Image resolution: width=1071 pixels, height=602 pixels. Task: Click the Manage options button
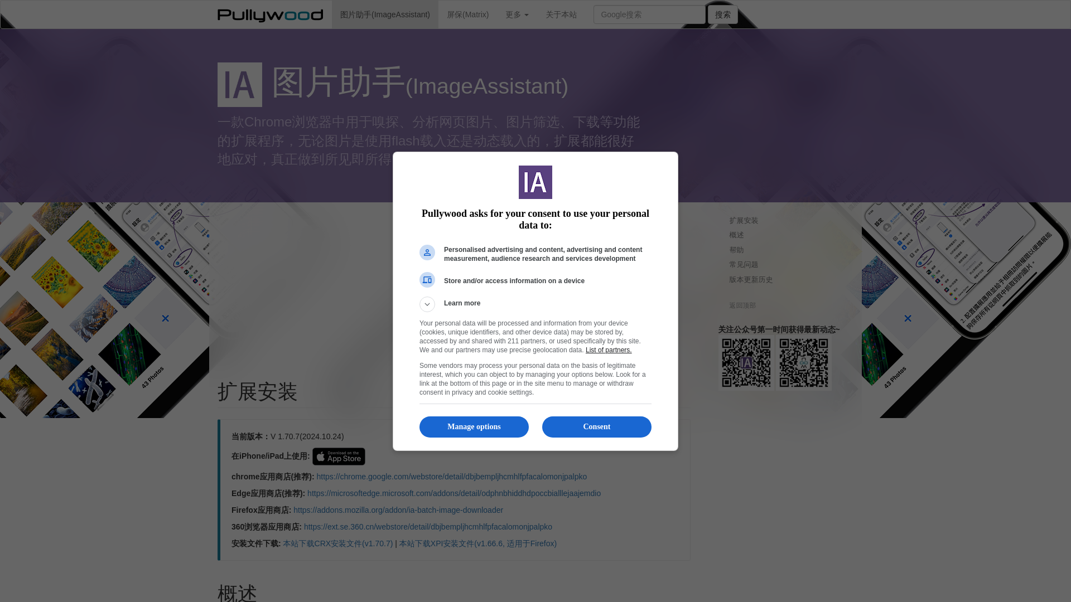pyautogui.click(x=474, y=427)
